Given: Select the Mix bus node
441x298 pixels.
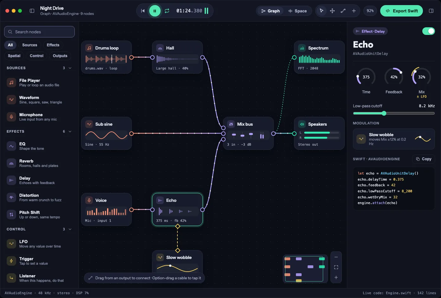Looking at the screenshot, I should click(248, 133).
